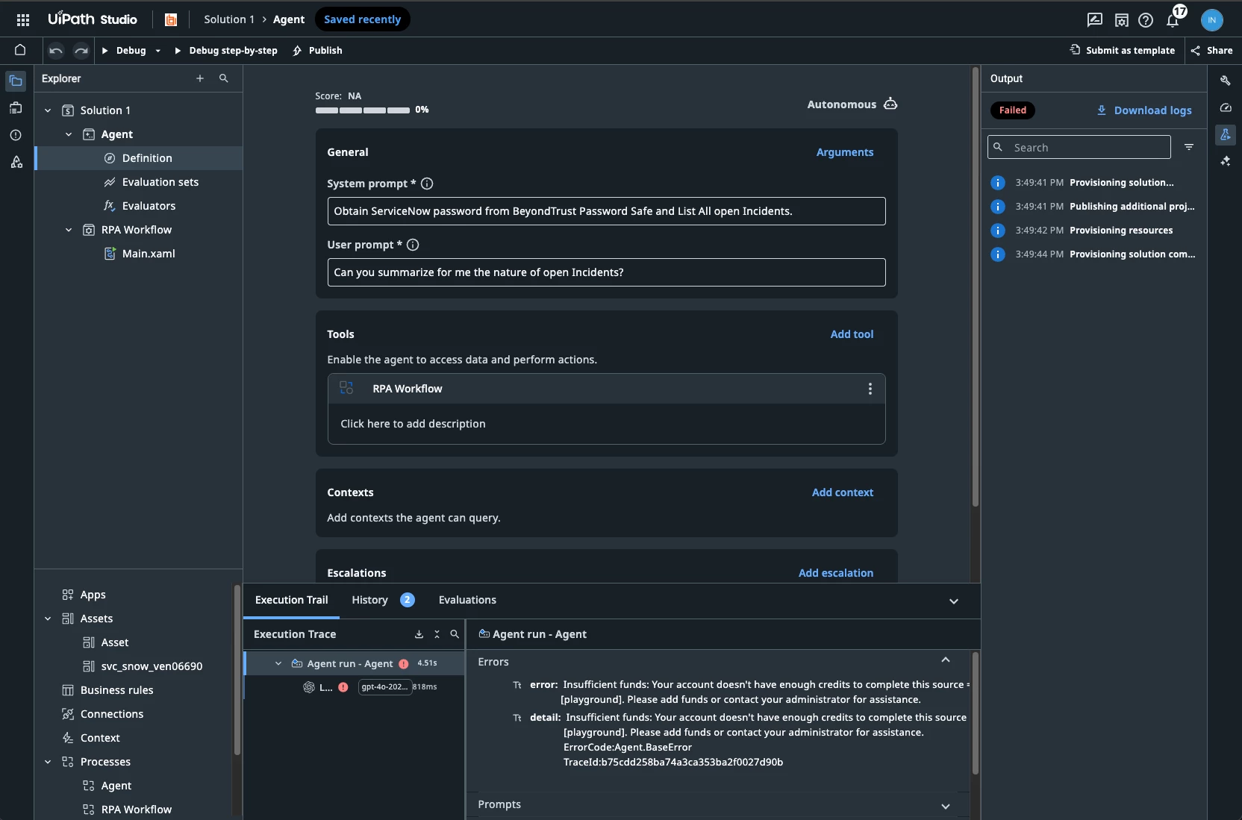
Task: Open RPA Workflow tool options menu
Action: click(x=870, y=389)
